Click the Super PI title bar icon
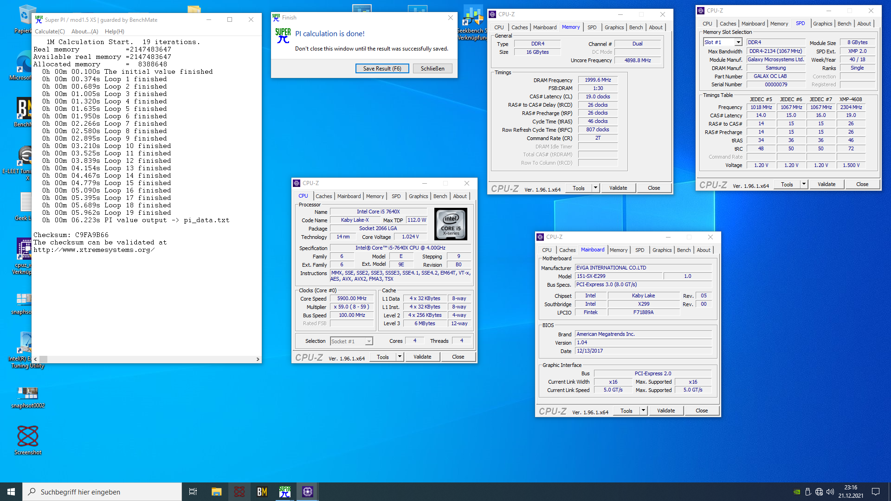 tap(39, 19)
